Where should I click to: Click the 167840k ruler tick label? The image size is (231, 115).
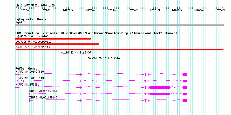[220, 11]
